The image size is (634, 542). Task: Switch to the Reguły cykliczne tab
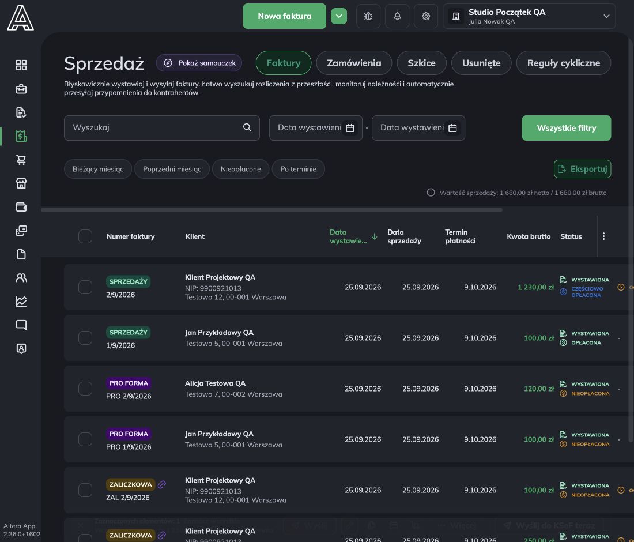click(563, 63)
